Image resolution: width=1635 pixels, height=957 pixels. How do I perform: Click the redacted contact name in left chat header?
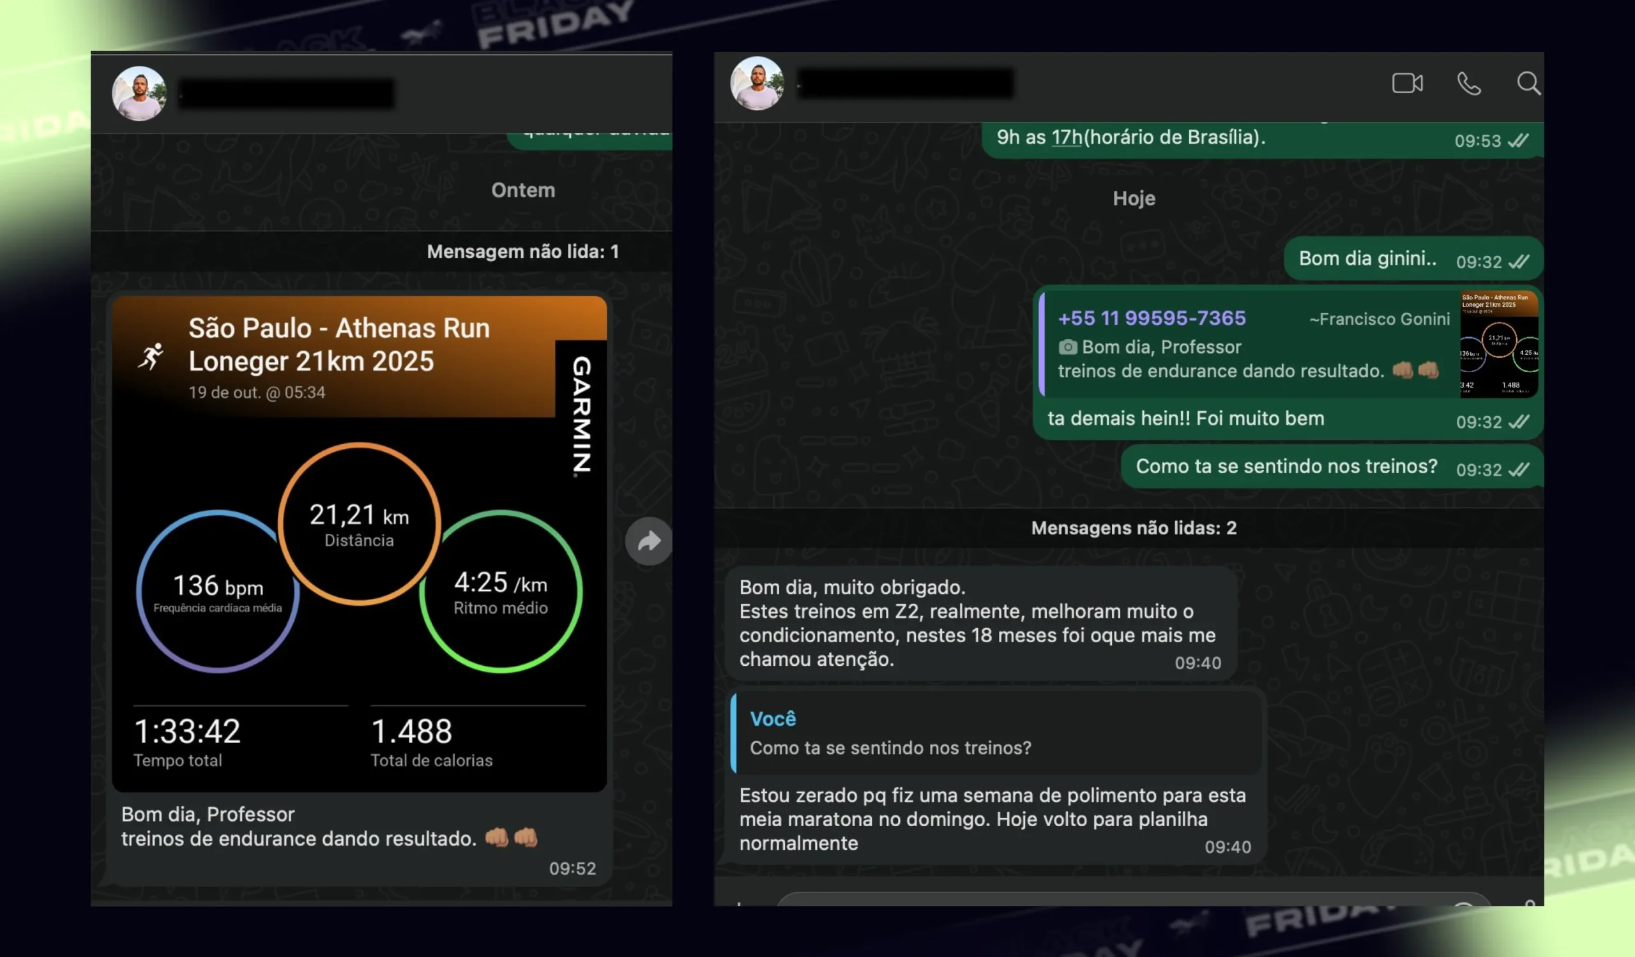coord(286,94)
